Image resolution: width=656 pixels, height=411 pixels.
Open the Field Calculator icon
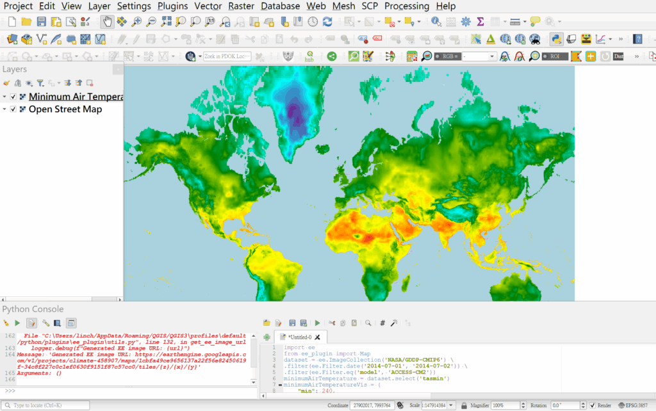[x=451, y=22]
